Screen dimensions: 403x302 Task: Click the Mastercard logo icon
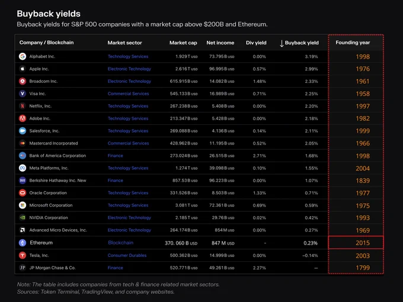coord(23,143)
